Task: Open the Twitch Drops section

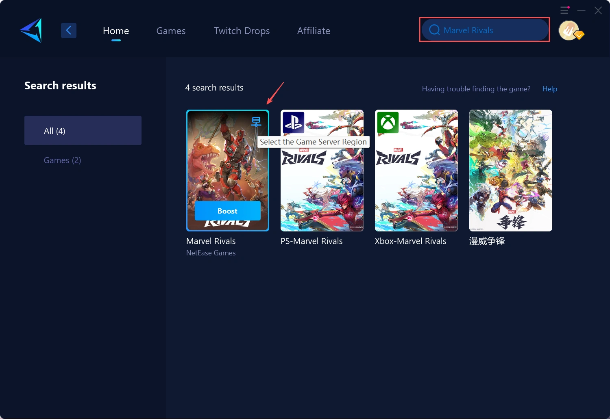Action: point(242,30)
